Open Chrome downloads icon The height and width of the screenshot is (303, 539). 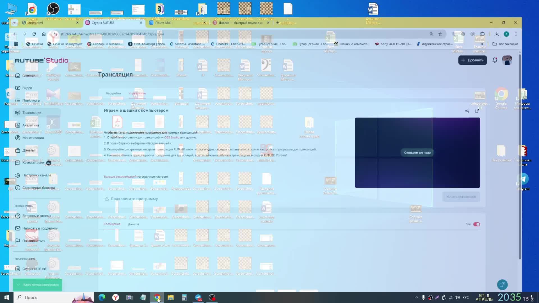[x=497, y=34]
